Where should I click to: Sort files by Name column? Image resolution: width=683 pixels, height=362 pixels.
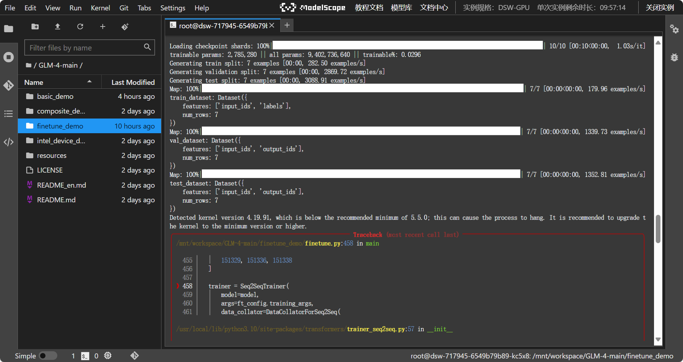[x=34, y=82]
